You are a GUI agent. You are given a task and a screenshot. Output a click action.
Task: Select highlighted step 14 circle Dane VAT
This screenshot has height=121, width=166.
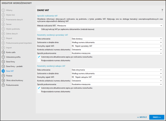tap(3, 71)
